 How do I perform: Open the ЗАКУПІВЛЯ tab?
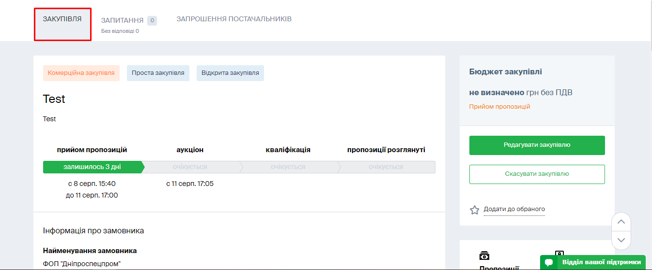coord(62,19)
